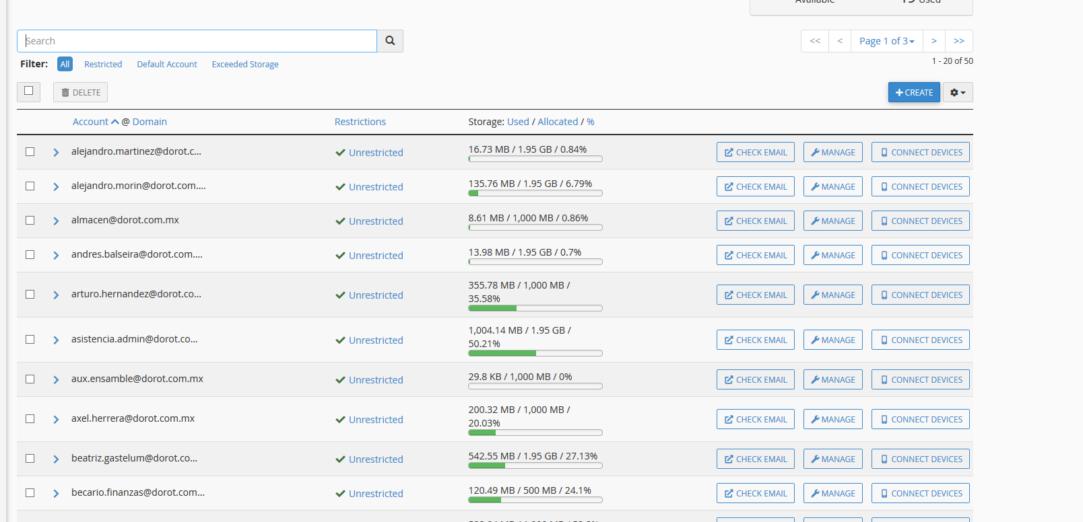Click Check Email for almacen@dorot.com.mx
The image size is (1083, 522).
[755, 221]
